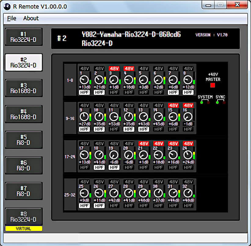This screenshot has width=251, height=246.
Task: Click channel 27 gain knob
Action: click(x=114, y=193)
